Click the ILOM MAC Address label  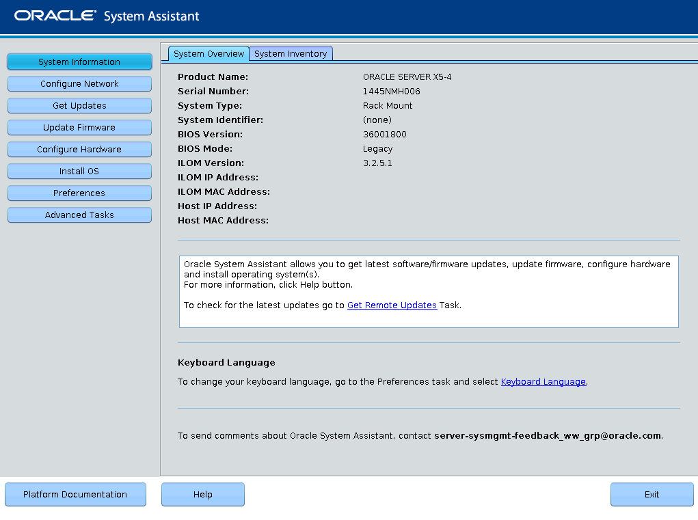[x=224, y=191]
